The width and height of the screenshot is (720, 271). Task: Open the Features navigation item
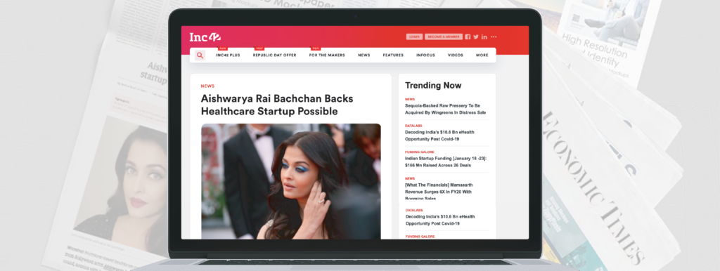393,55
